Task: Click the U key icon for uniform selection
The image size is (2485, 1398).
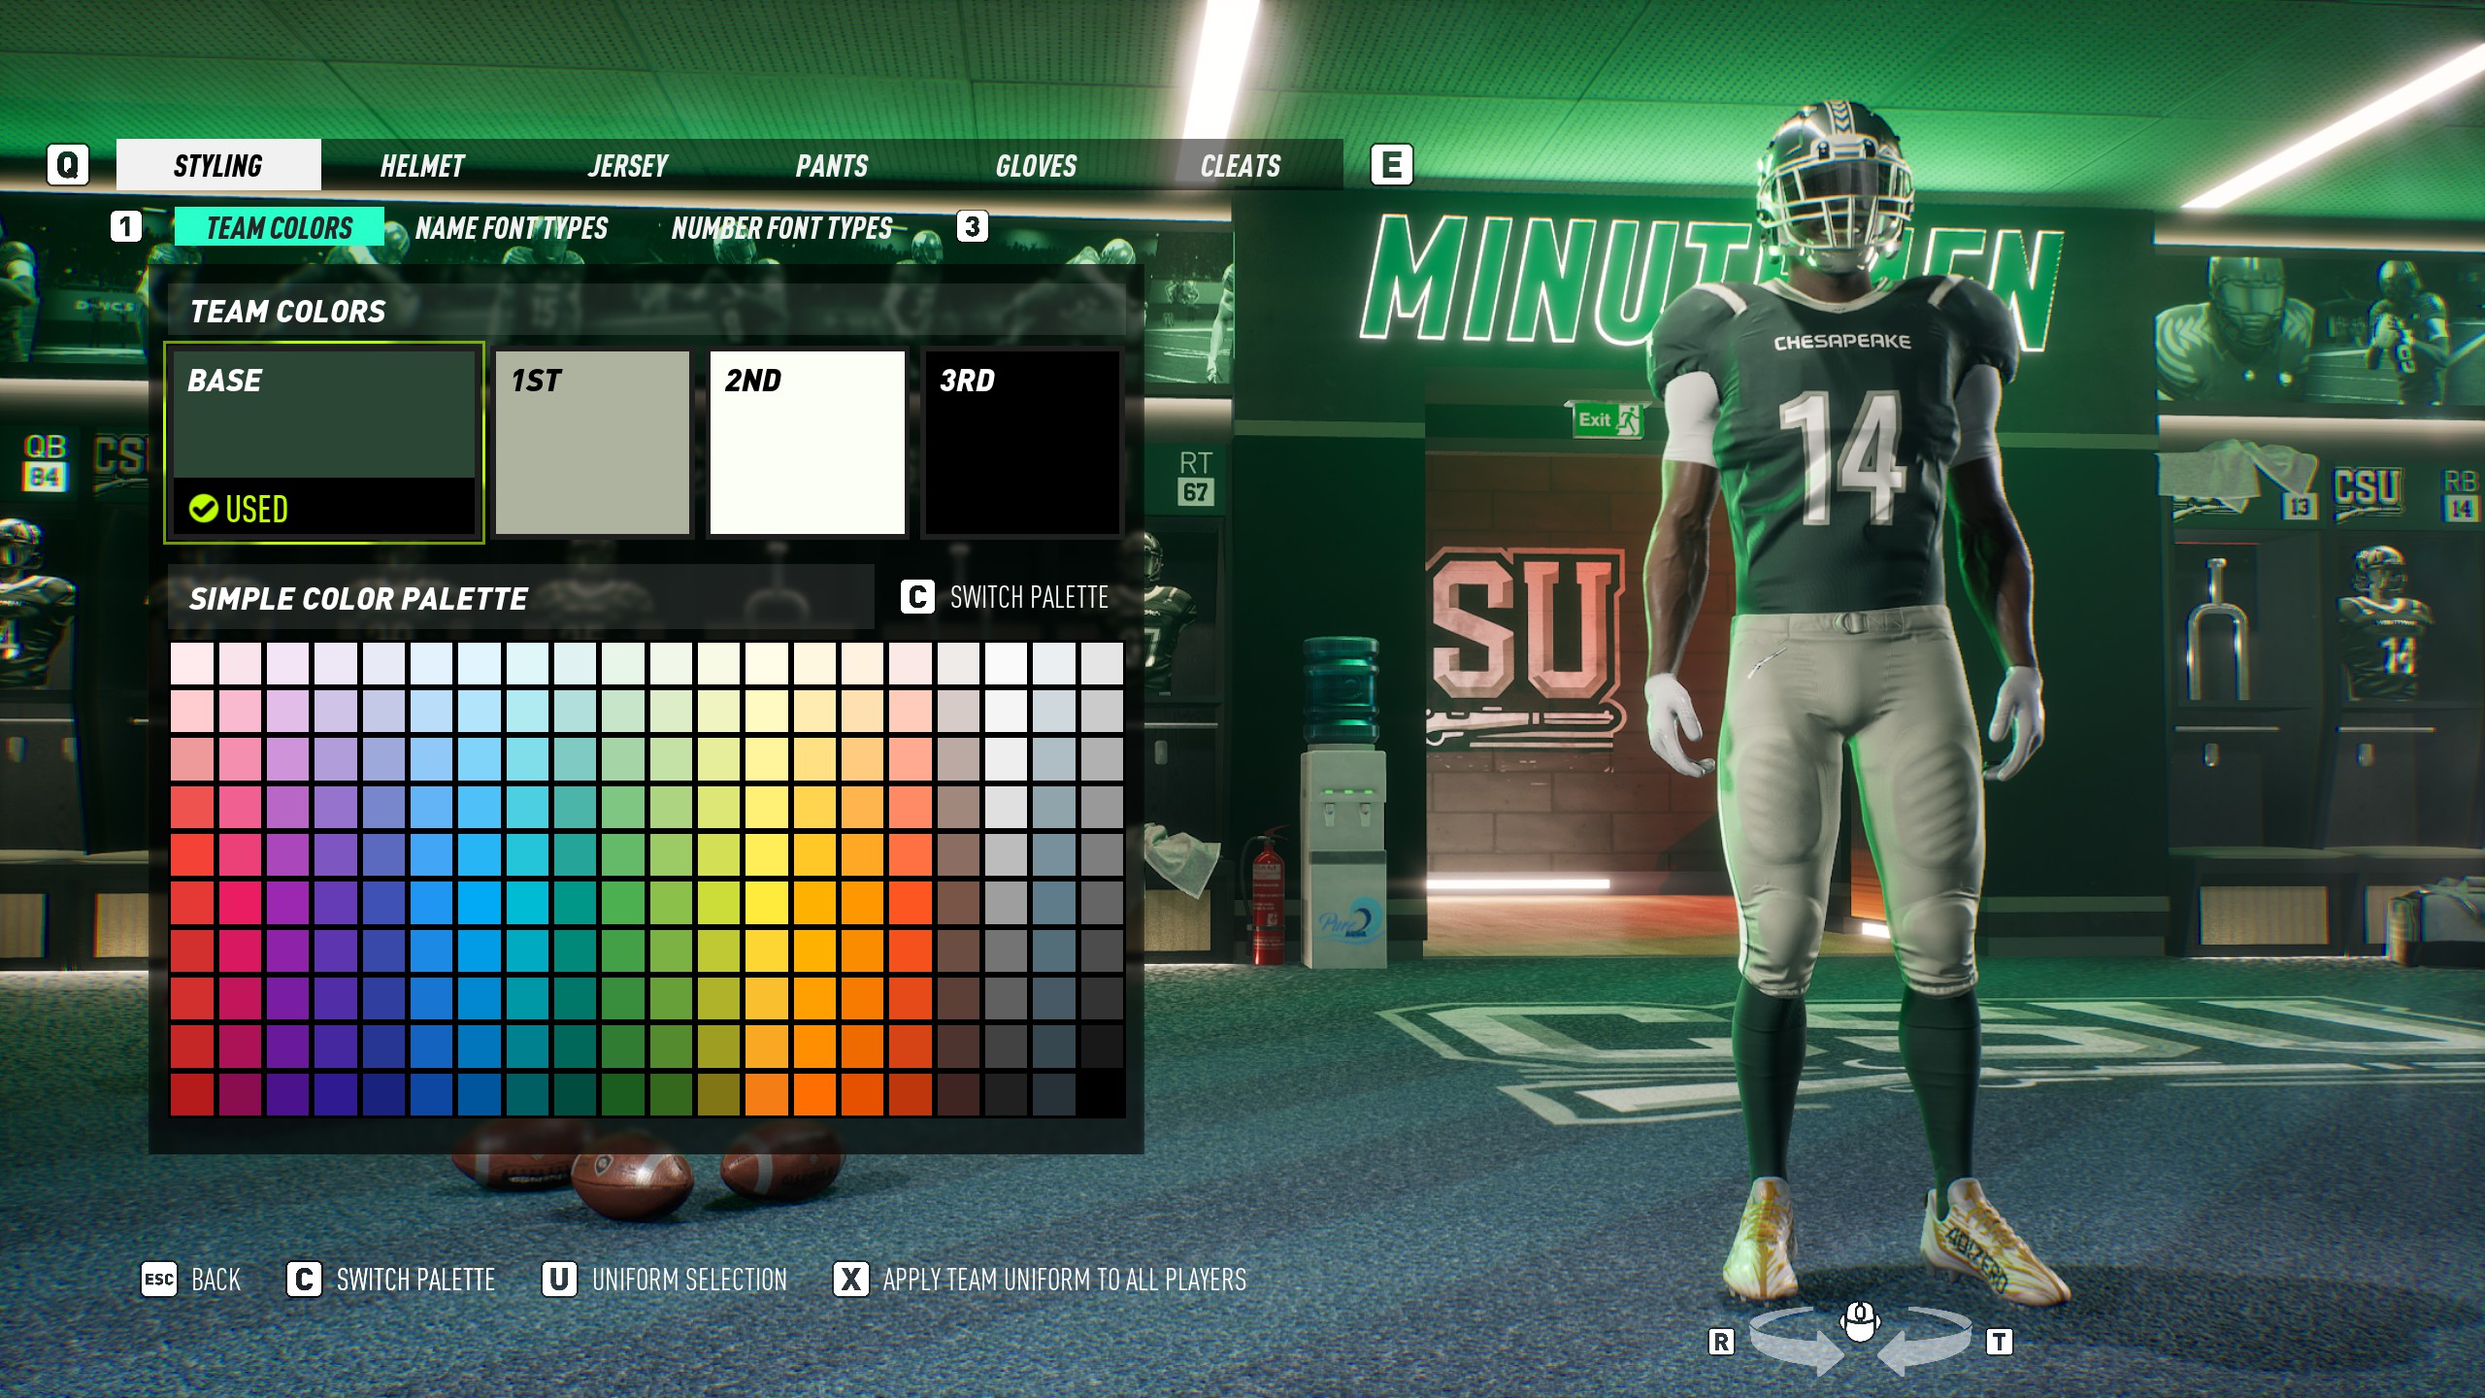Action: click(559, 1280)
